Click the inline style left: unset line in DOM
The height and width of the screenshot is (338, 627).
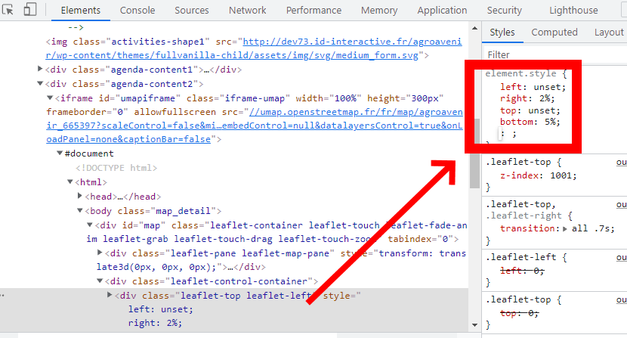point(160,309)
